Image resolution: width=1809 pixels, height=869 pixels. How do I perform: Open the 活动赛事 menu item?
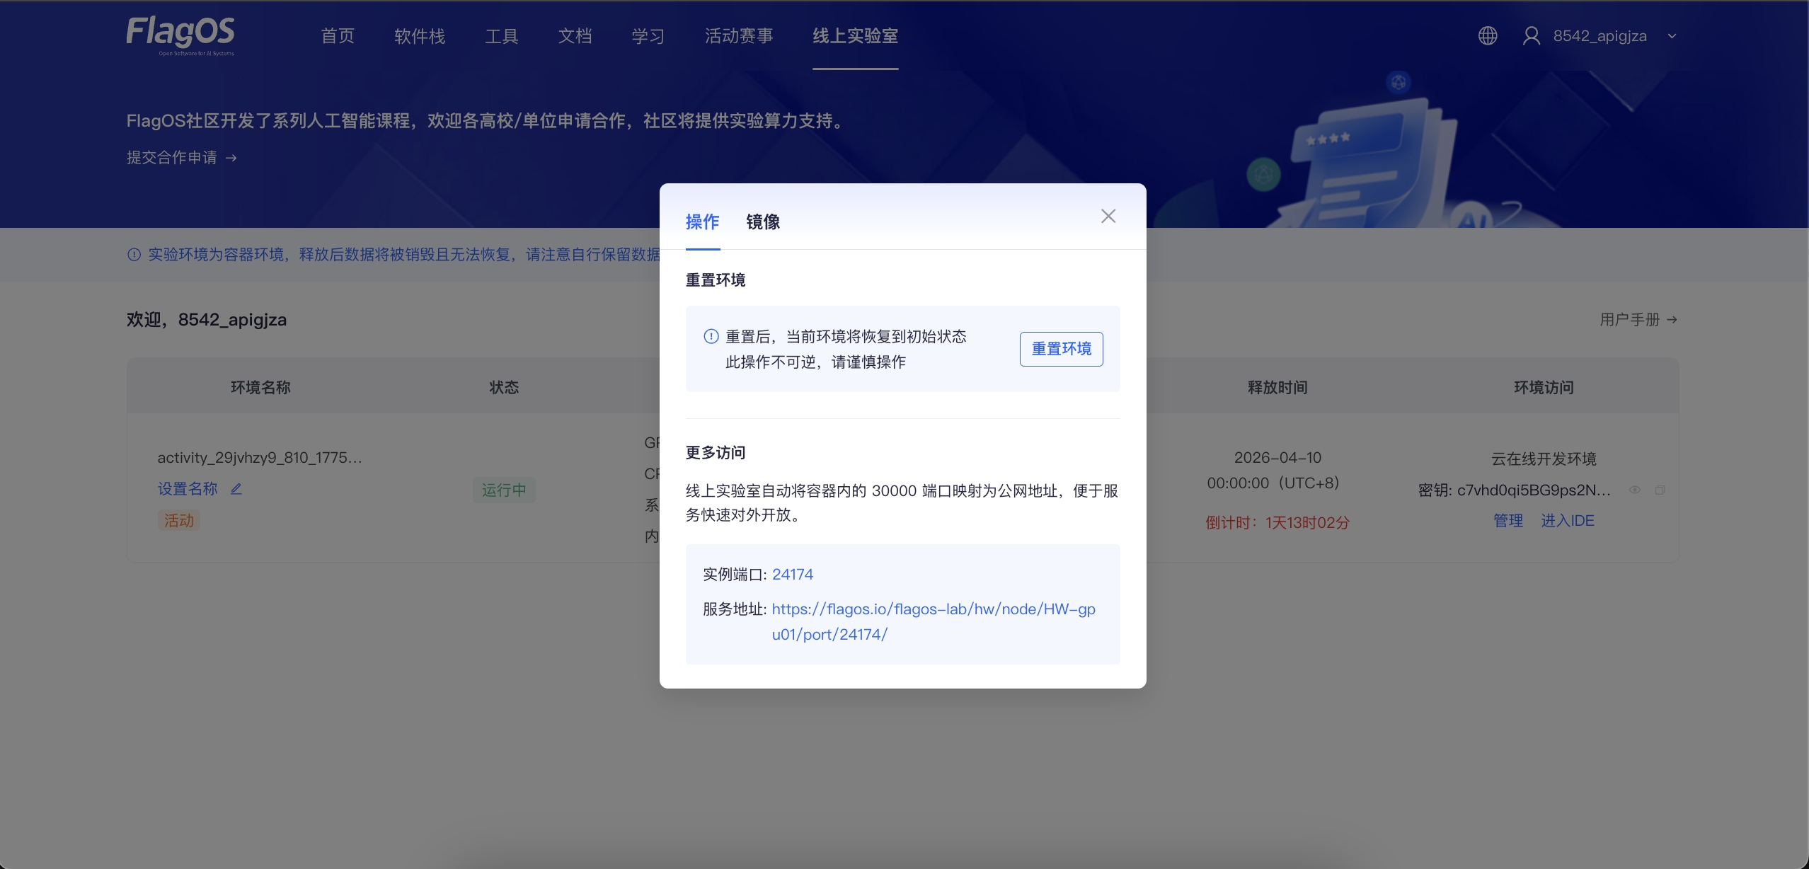tap(739, 36)
